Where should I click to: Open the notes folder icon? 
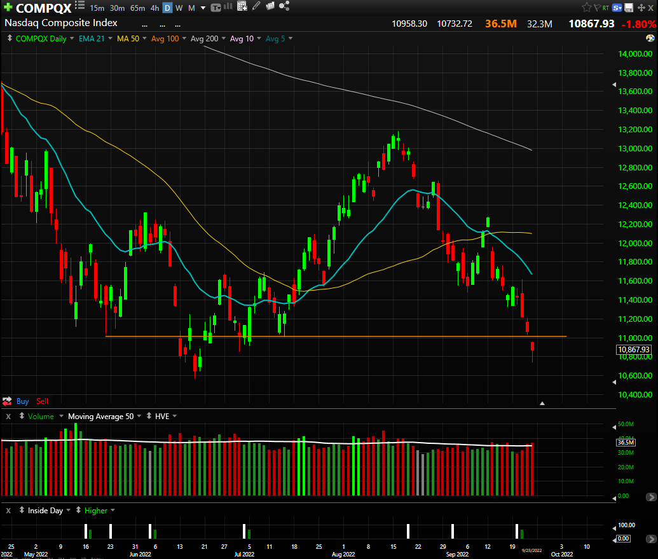click(x=270, y=6)
